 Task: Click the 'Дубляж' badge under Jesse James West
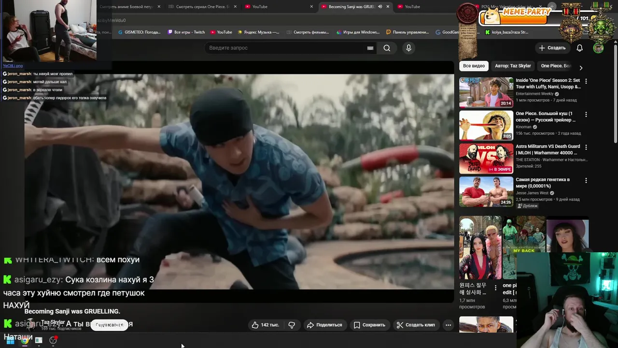click(x=527, y=205)
